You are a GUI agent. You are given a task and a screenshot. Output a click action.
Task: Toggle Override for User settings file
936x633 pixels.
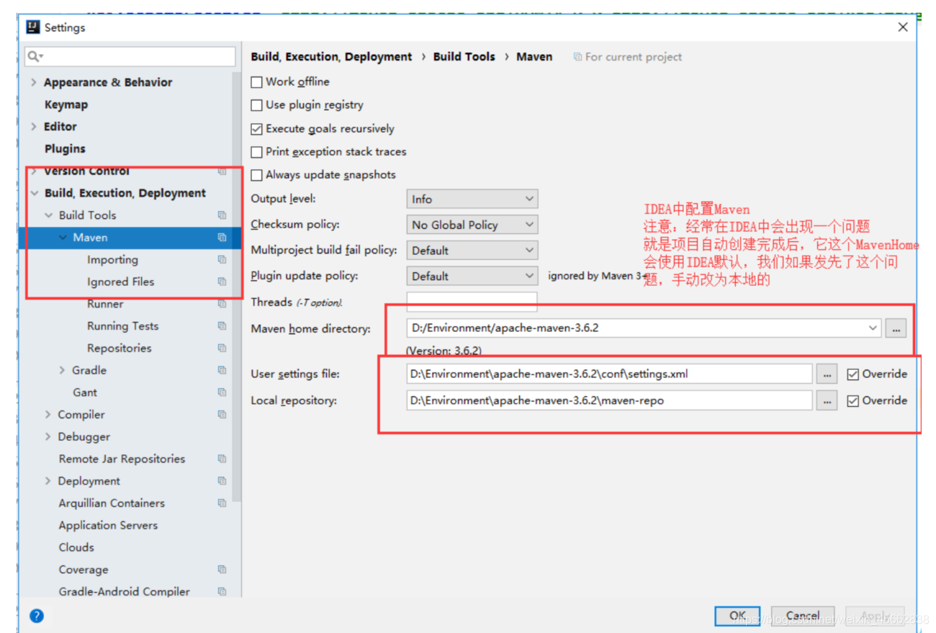click(853, 374)
